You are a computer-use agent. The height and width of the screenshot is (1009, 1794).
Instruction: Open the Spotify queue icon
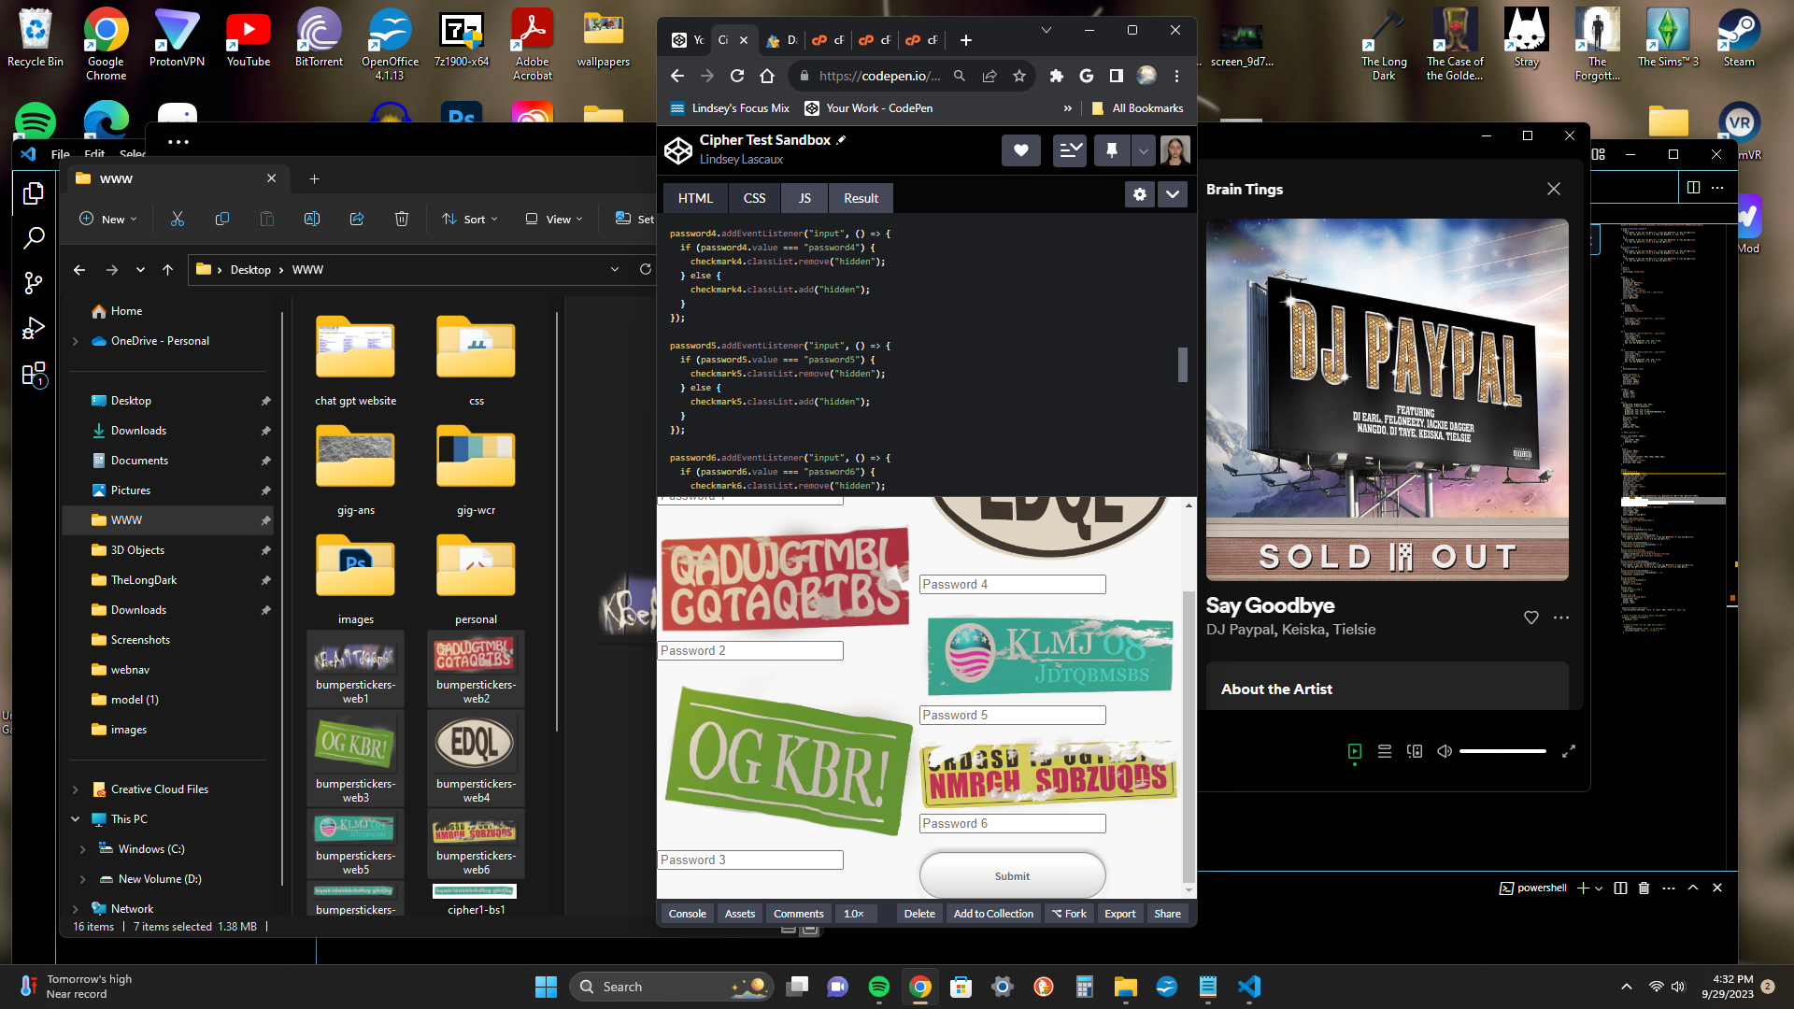click(1385, 751)
